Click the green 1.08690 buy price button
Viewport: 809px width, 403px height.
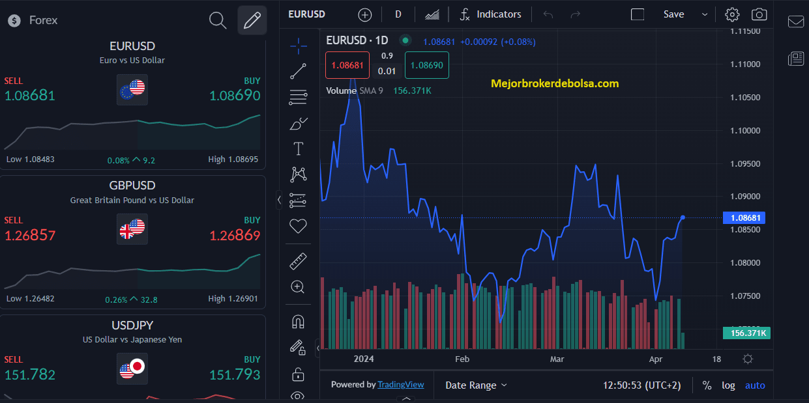point(427,65)
